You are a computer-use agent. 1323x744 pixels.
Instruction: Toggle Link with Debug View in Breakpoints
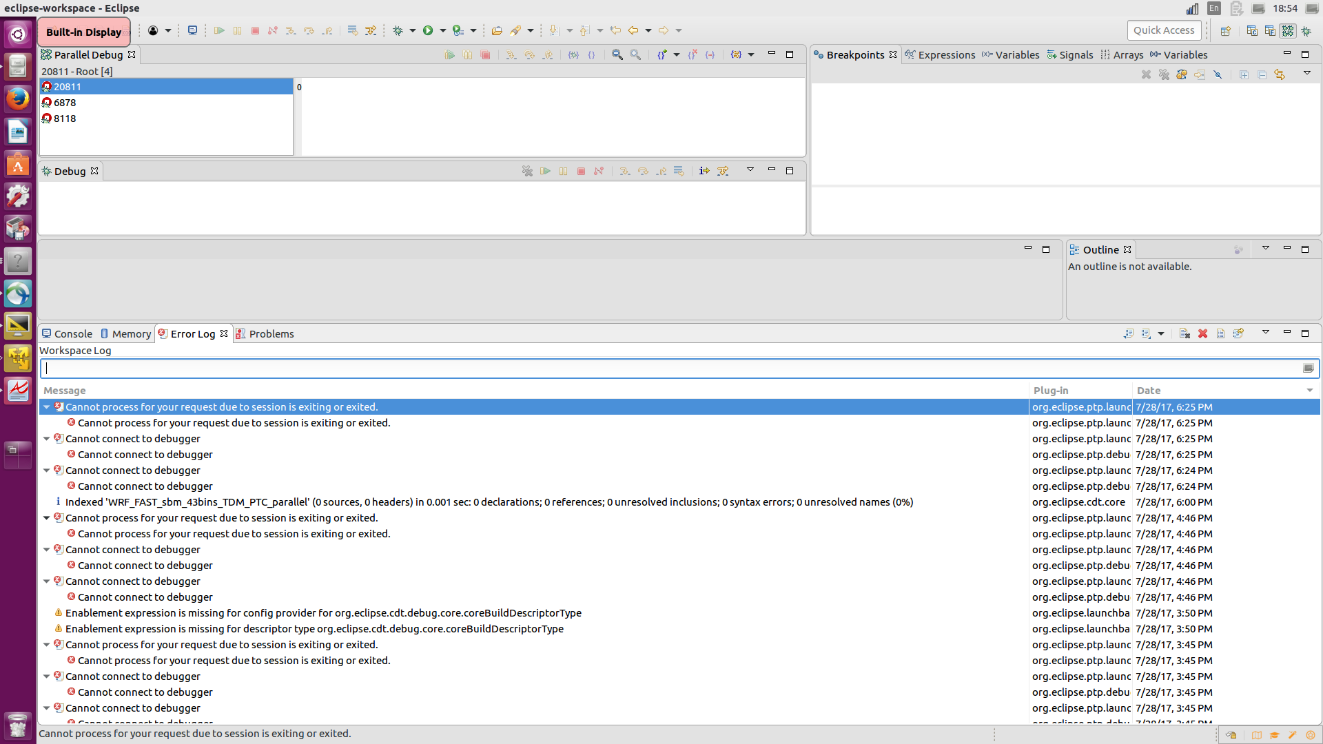pos(1280,74)
